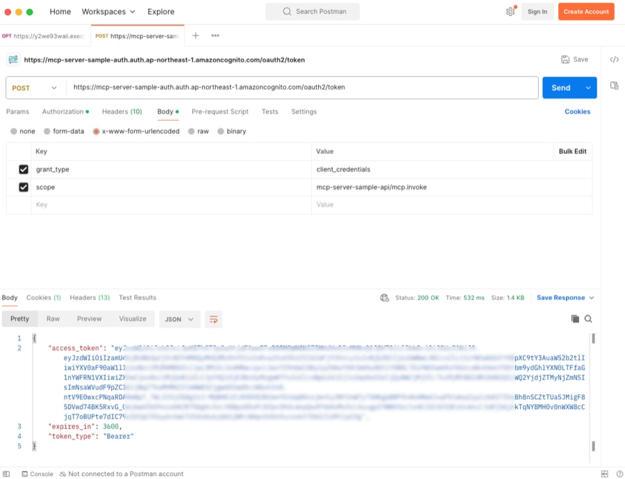Screen dimensions: 625x479
Task: Open response Cookies (1) tab
Action: point(44,298)
